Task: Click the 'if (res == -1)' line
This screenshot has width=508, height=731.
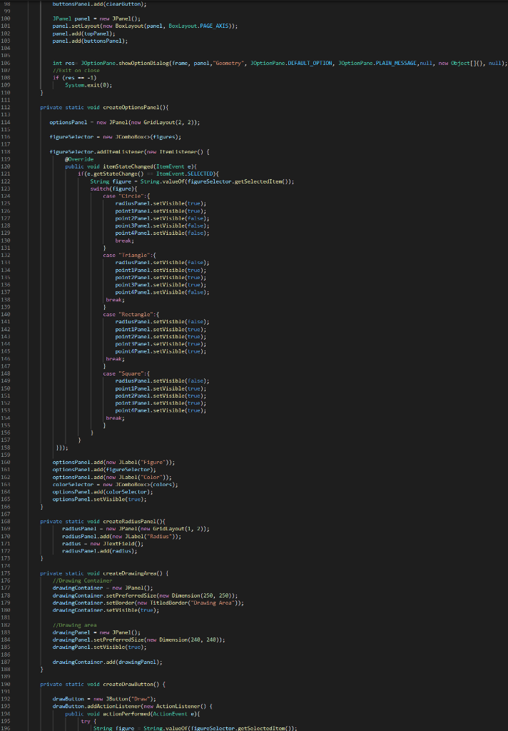Action: click(74, 78)
